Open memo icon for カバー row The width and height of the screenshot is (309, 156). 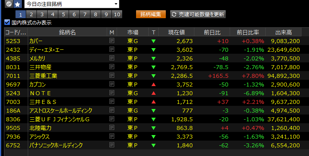[x=112, y=41]
